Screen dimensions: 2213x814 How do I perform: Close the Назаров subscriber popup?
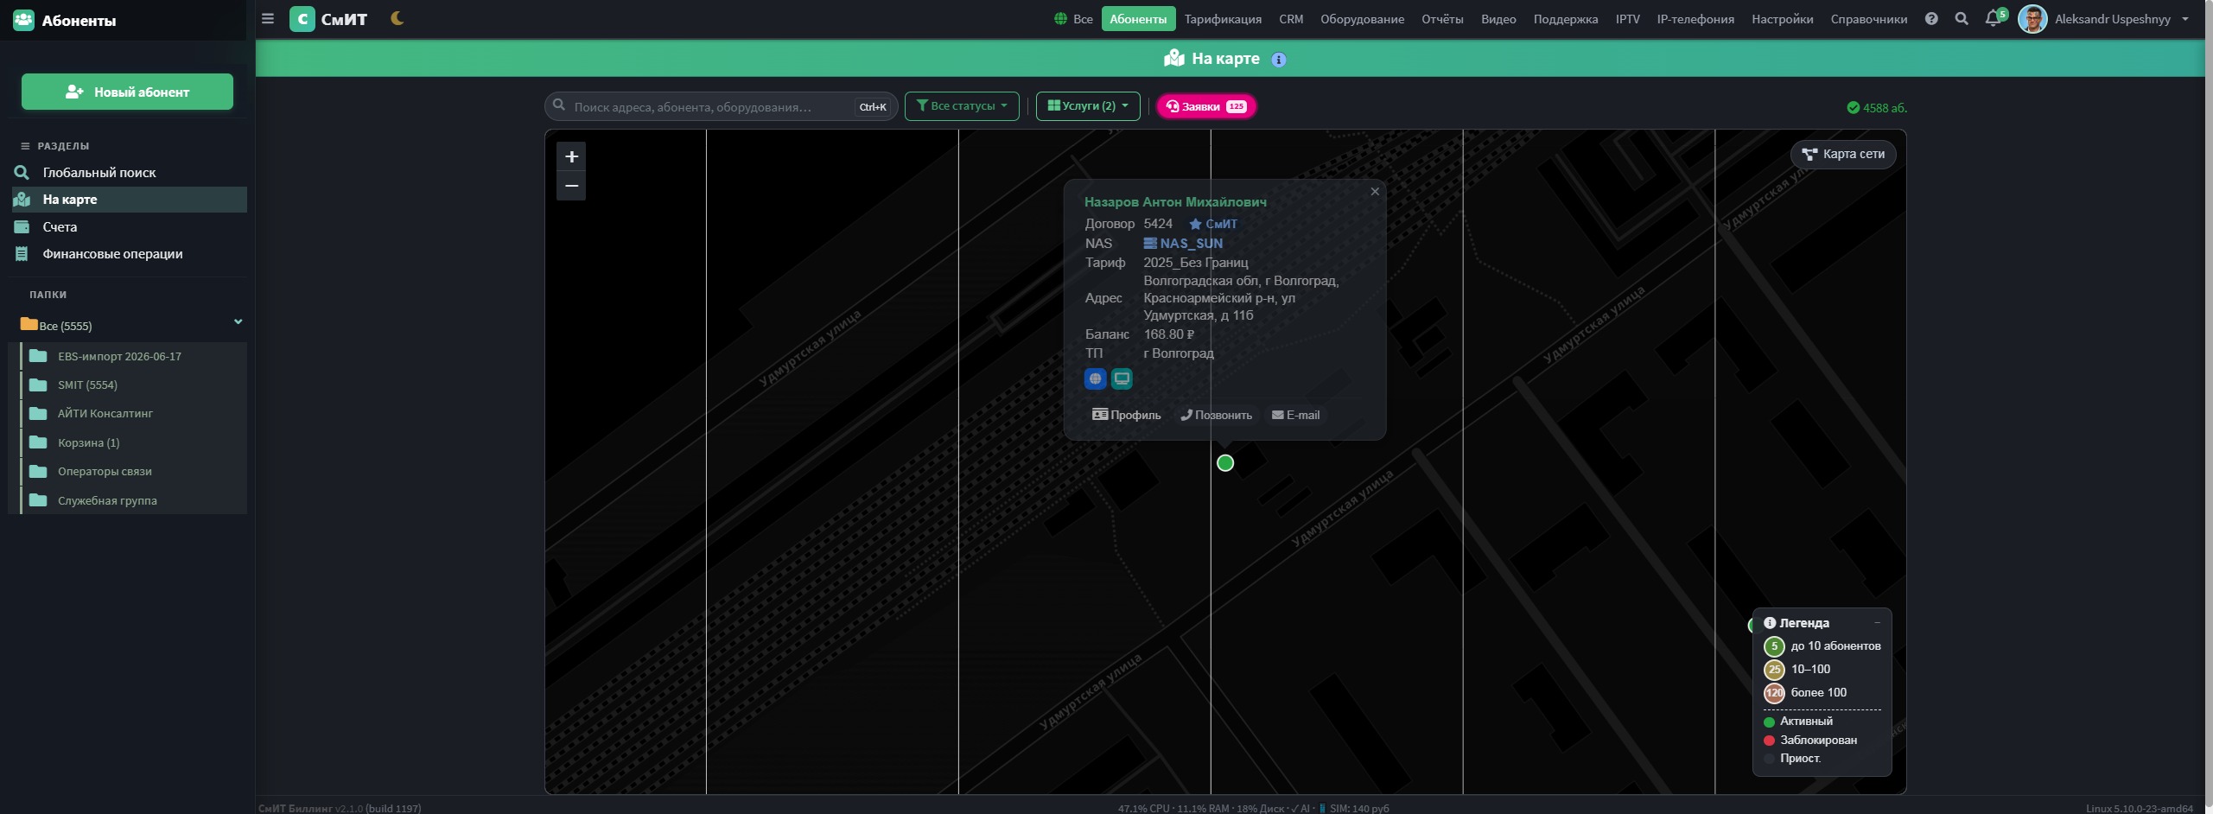coord(1375,192)
